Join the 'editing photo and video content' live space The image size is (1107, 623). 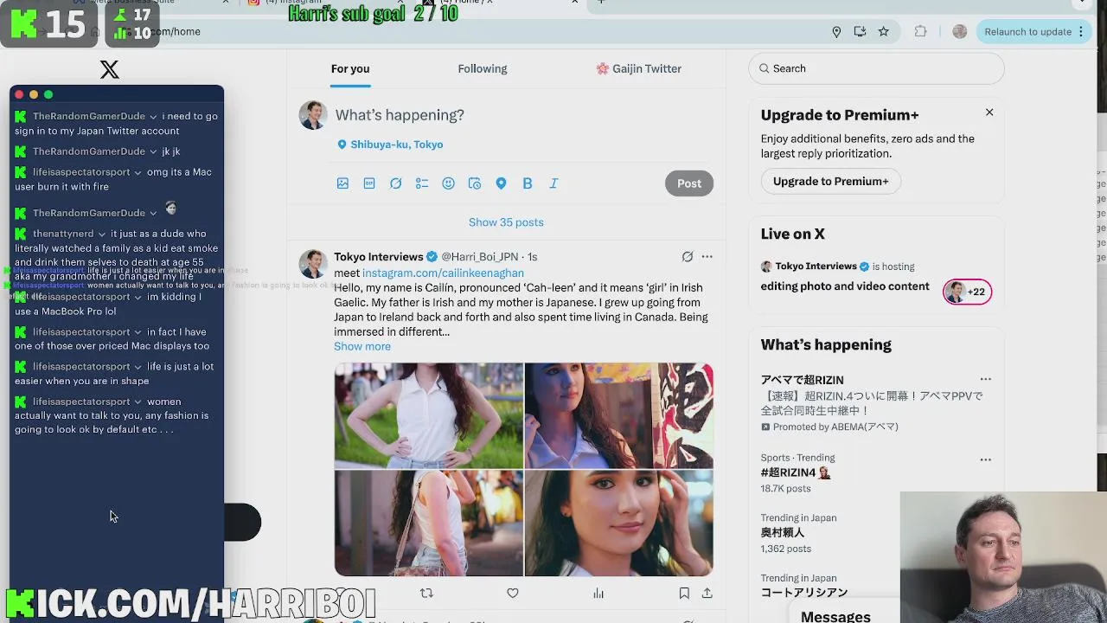[x=845, y=286]
